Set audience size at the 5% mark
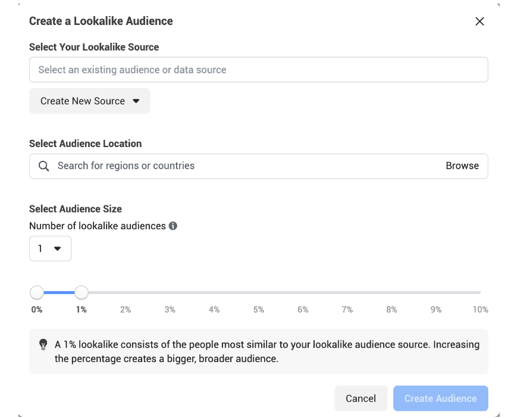This screenshot has height=418, width=527. coord(259,292)
